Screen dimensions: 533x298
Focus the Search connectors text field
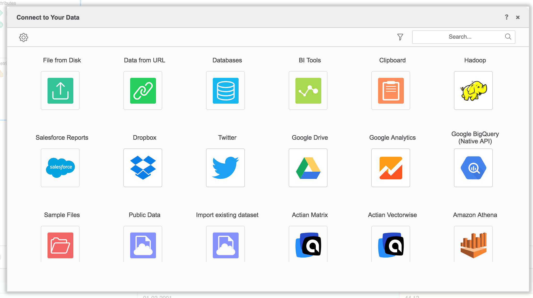(x=464, y=37)
